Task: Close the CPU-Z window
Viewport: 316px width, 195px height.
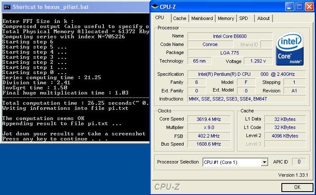Action: click(310, 6)
